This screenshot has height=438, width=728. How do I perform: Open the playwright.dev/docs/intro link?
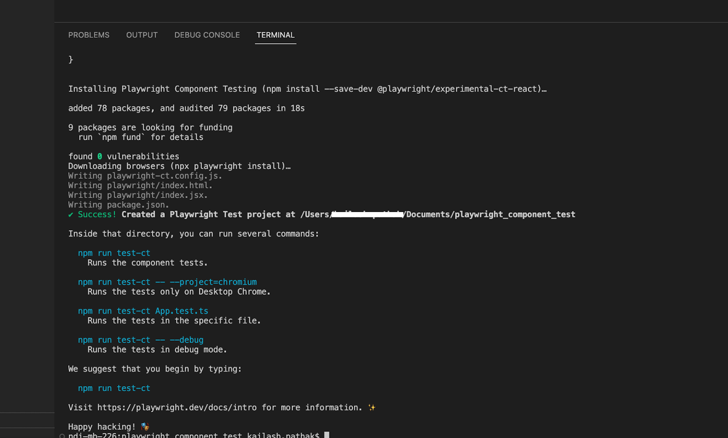point(177,407)
